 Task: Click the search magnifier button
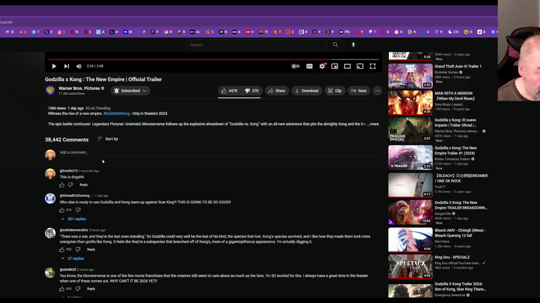coord(335,45)
